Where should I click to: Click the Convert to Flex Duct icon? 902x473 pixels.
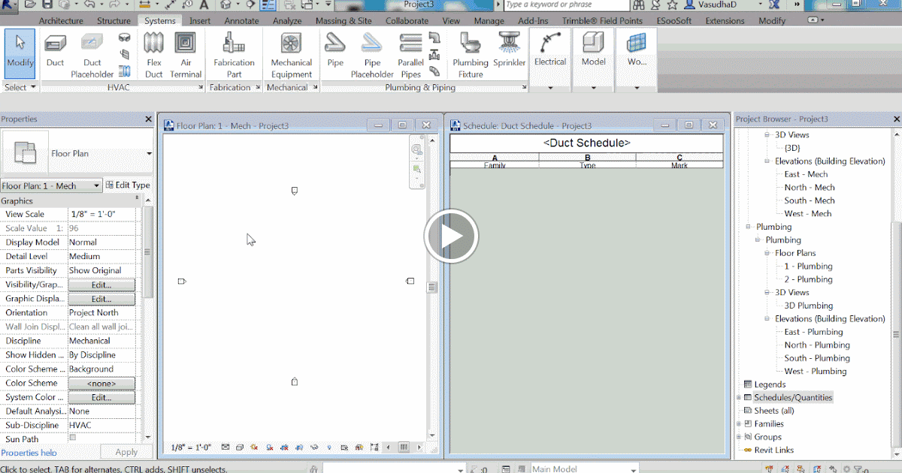coord(125,72)
